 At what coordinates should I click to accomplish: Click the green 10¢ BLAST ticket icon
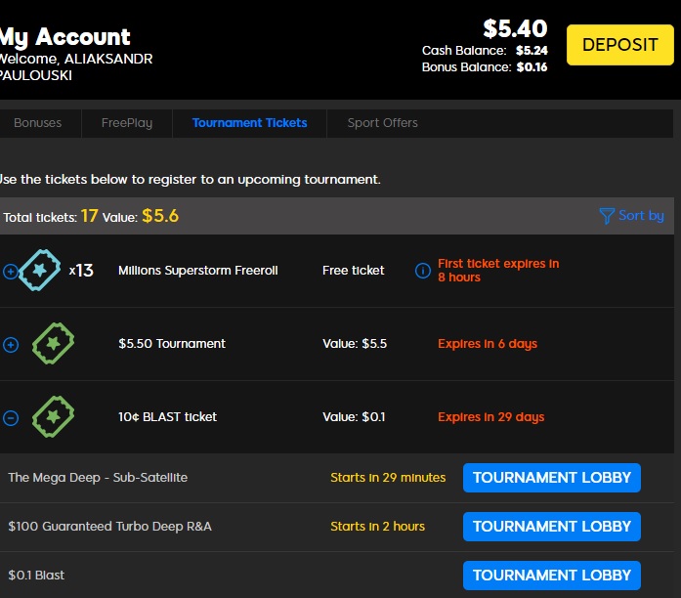53,417
